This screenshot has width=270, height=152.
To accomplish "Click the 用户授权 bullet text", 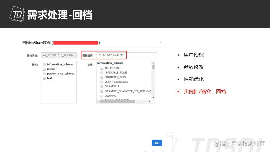I will (193, 55).
